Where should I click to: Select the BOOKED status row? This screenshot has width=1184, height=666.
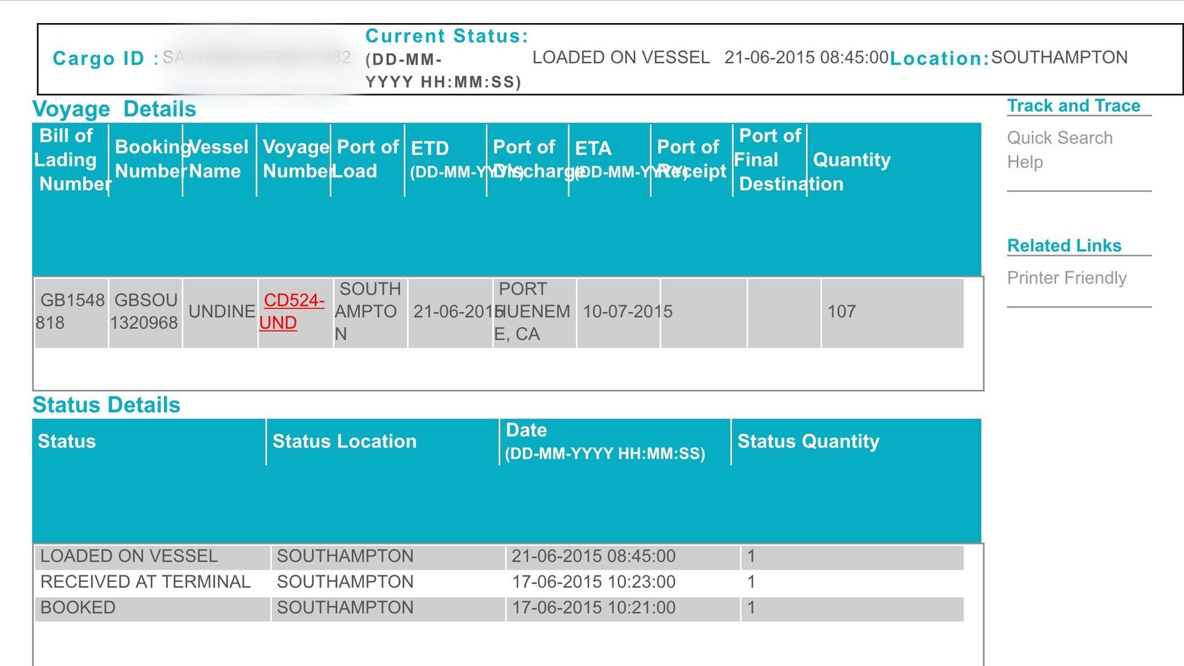point(78,608)
